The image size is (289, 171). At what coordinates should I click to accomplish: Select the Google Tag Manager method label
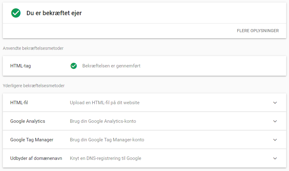coord(32,140)
